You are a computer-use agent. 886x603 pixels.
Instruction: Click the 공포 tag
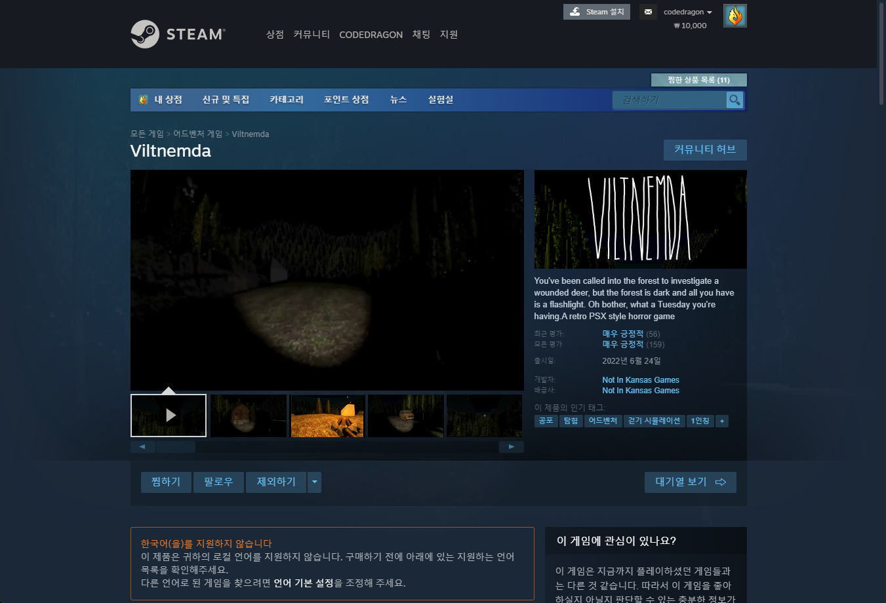(546, 421)
